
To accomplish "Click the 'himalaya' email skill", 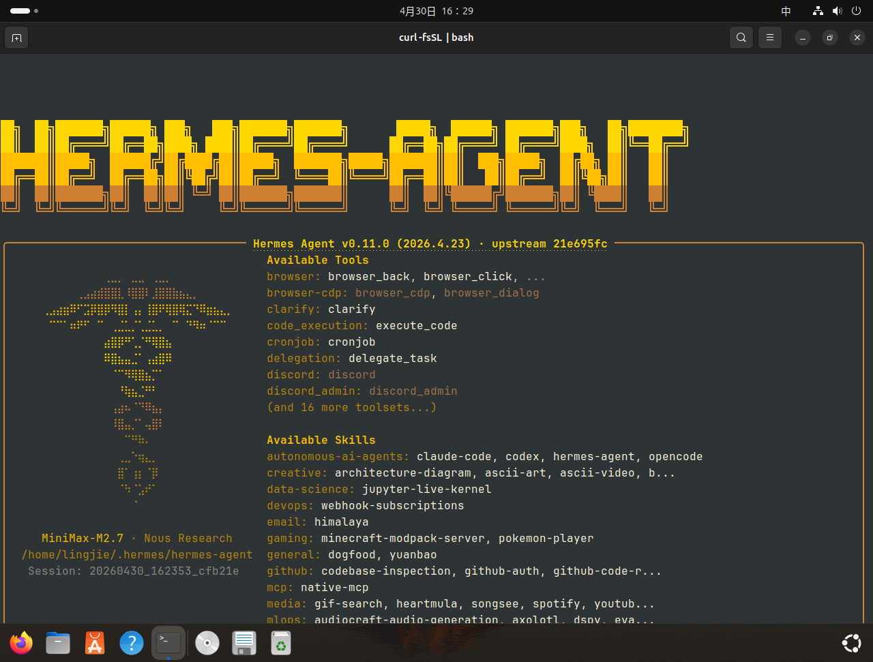I will 342,522.
